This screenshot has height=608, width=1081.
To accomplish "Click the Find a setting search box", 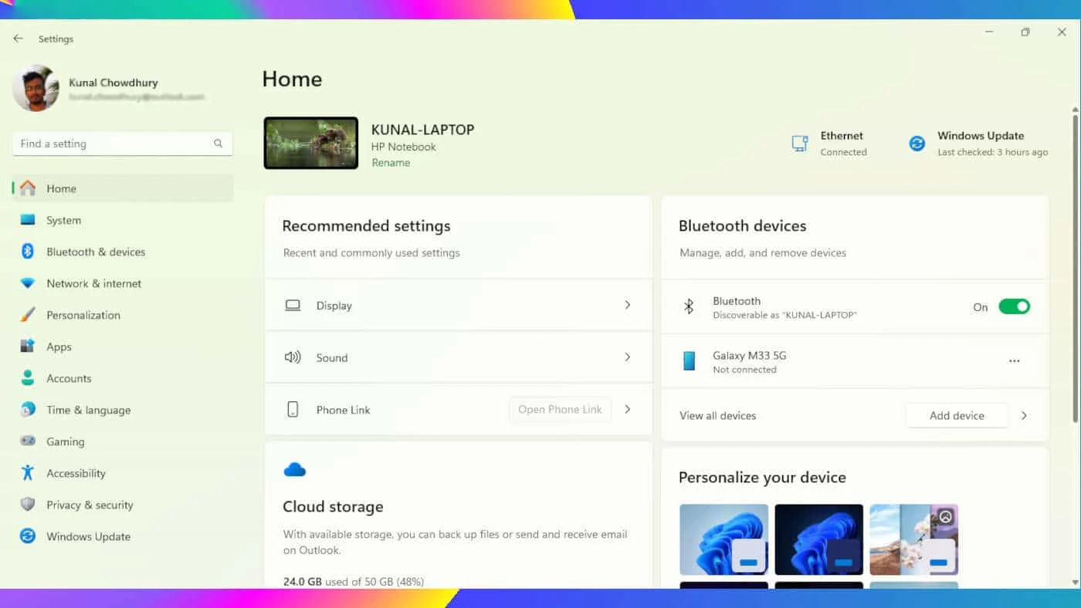I will tap(123, 144).
